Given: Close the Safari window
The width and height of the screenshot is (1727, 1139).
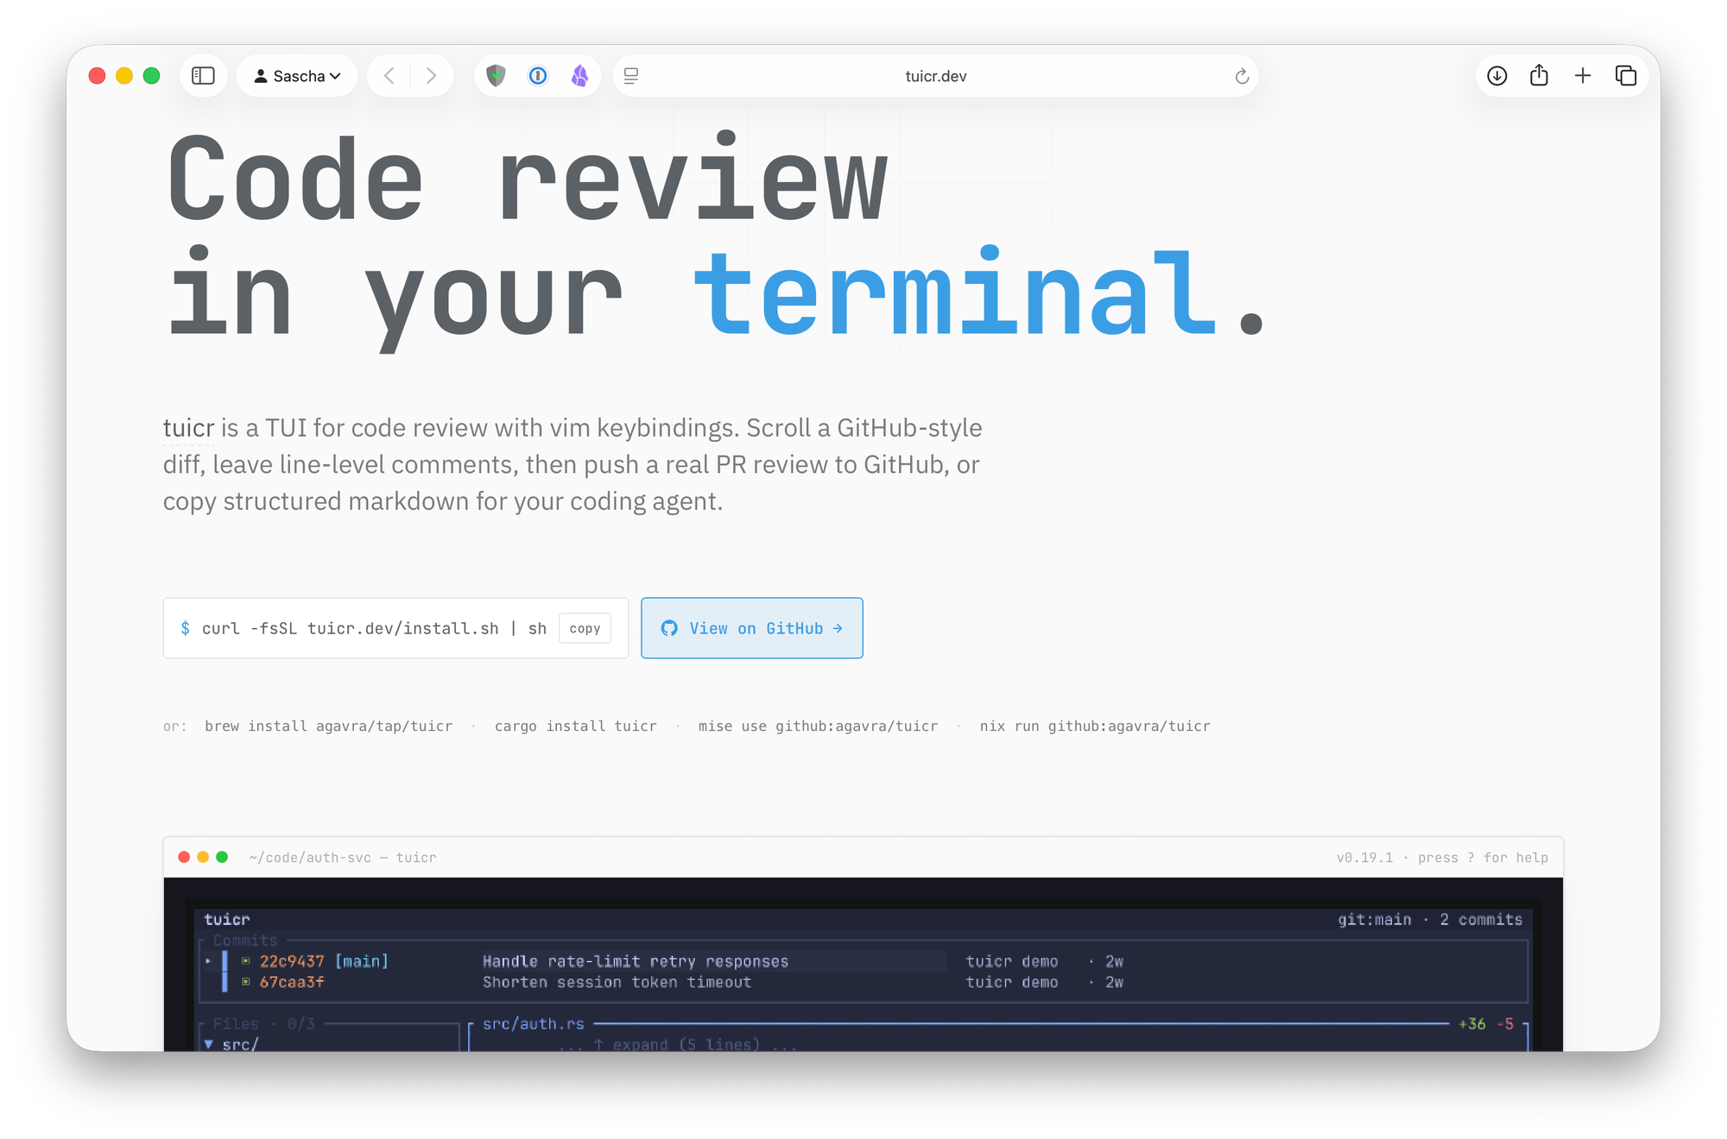Looking at the screenshot, I should [x=98, y=76].
